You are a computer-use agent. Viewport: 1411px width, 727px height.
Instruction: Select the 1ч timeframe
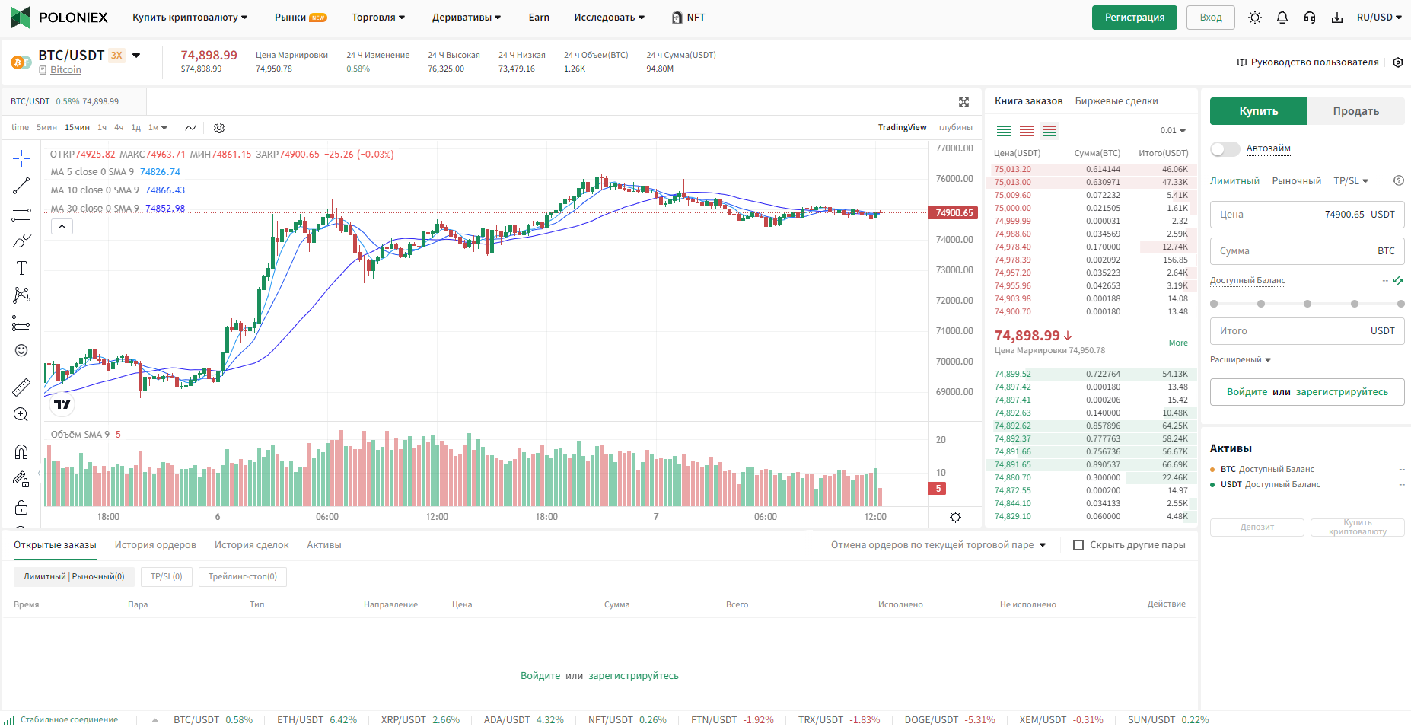tap(102, 128)
